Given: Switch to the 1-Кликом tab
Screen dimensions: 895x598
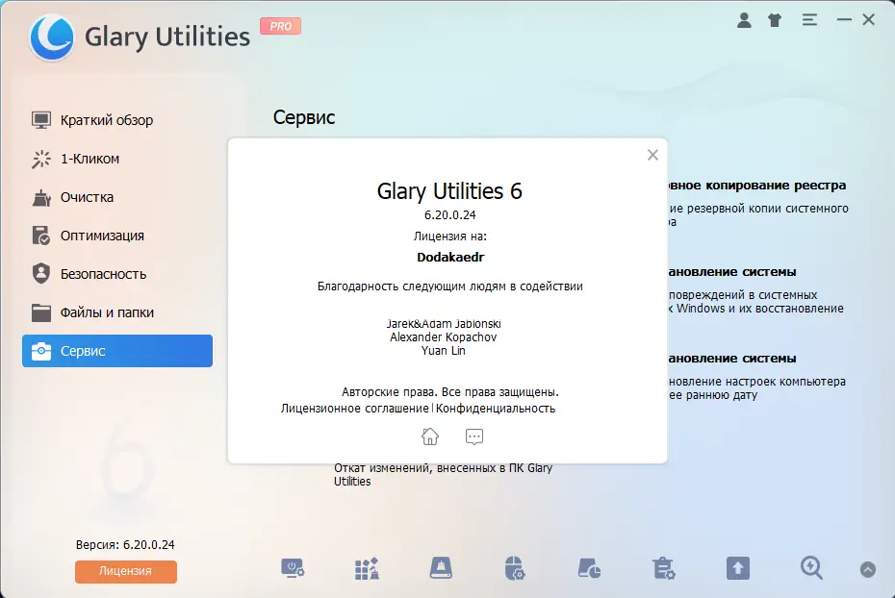Looking at the screenshot, I should 117,159.
